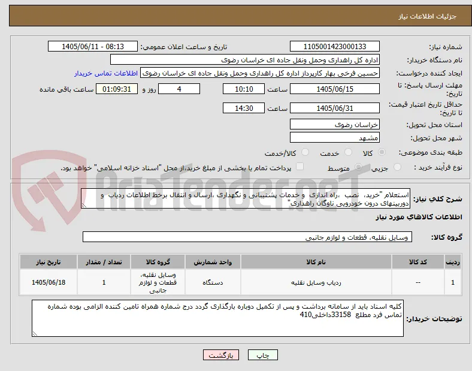Click request creator name field
Viewport: 472px width, 371px height.
click(x=260, y=73)
